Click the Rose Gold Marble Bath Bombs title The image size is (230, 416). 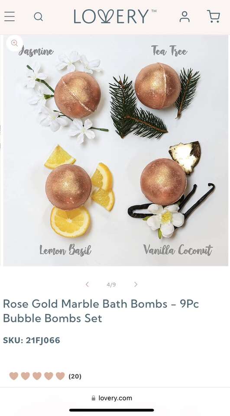101,311
